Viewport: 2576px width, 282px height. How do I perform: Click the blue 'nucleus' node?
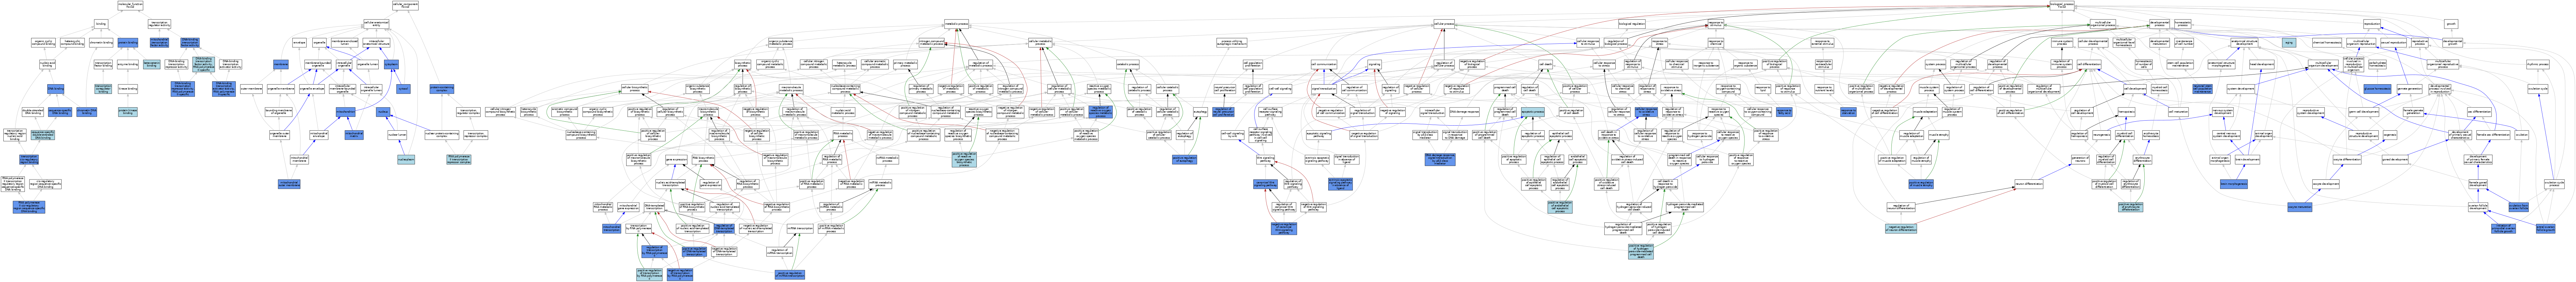point(383,112)
